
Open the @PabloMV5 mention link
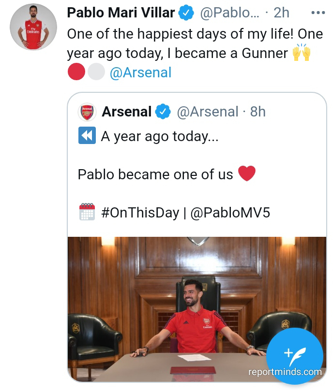230,213
